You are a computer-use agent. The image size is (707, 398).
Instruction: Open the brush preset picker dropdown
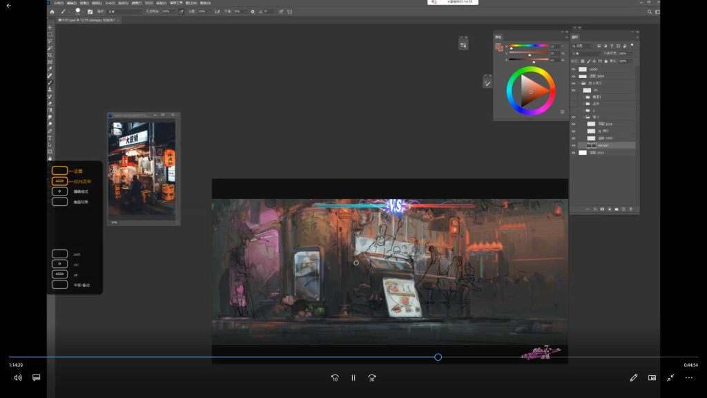[77, 12]
